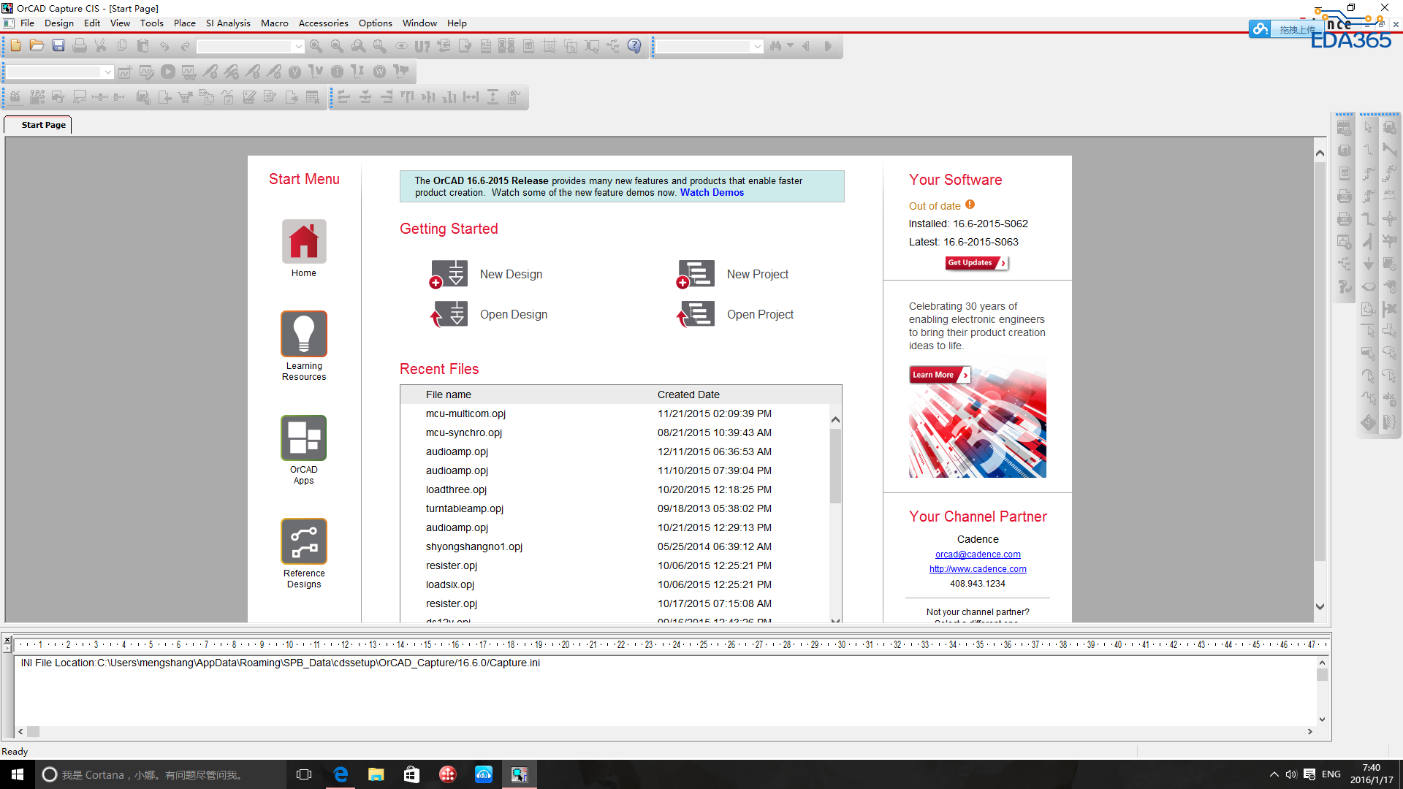Expand the first toolbar combo box dropdown

tap(298, 47)
